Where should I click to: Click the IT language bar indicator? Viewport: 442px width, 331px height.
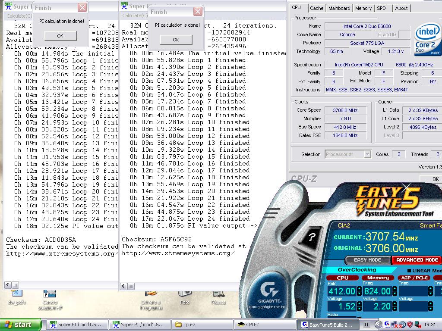(x=366, y=325)
